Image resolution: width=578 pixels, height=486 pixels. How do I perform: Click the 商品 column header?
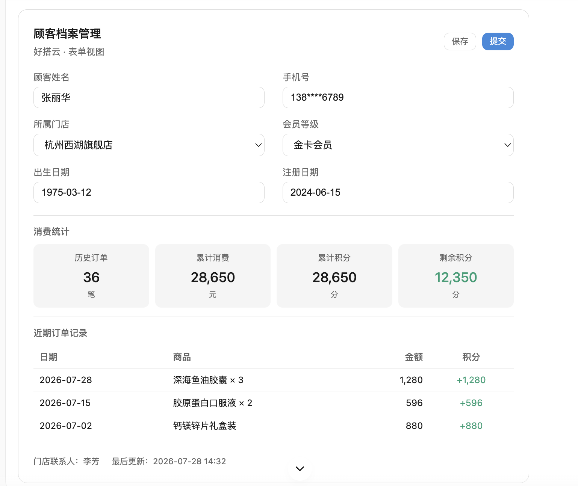point(182,357)
